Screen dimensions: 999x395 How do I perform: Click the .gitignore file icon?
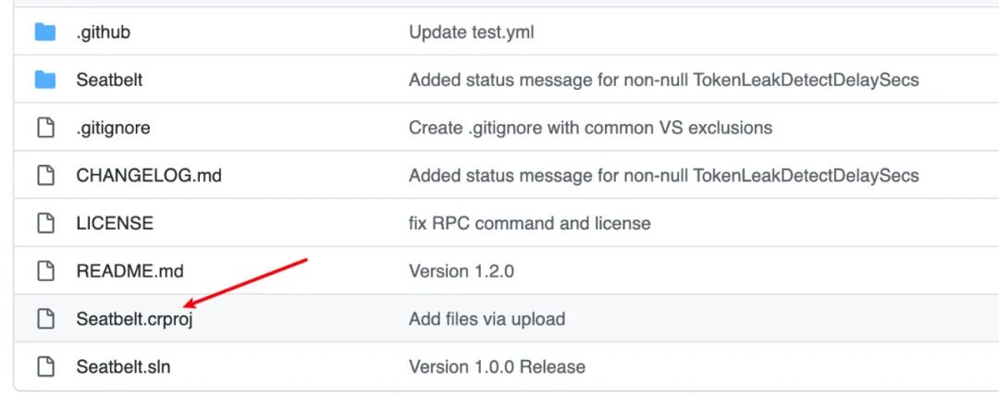click(x=45, y=128)
